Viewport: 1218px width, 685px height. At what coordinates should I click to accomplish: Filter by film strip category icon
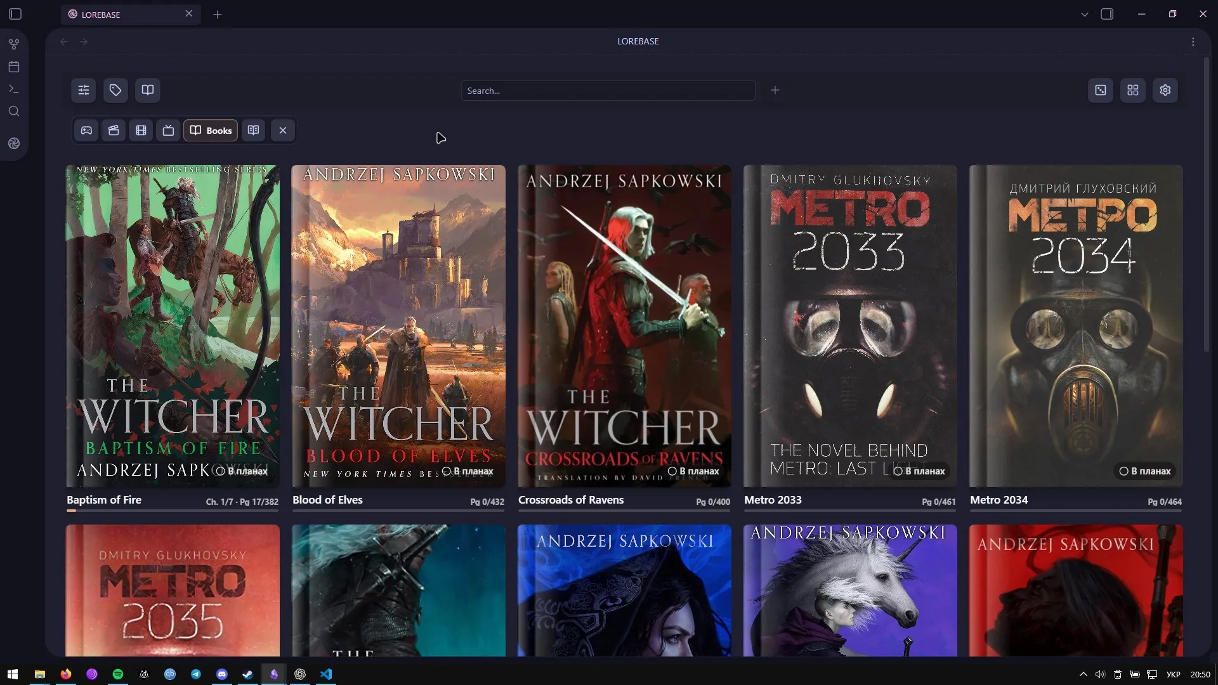coord(141,131)
